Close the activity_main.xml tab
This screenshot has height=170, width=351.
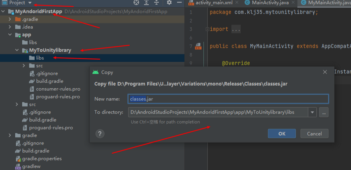[237, 3]
